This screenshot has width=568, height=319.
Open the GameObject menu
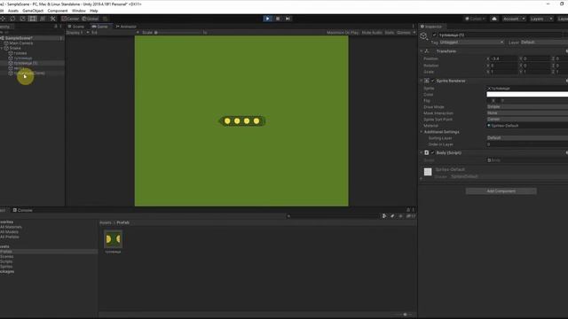[x=33, y=11]
